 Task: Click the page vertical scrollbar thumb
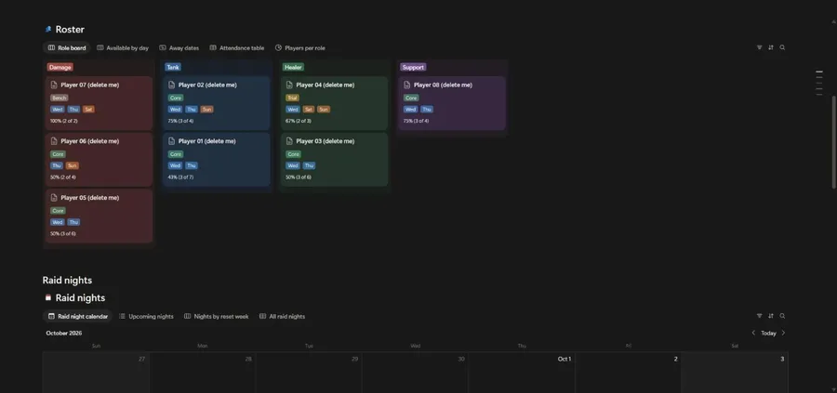(x=834, y=141)
